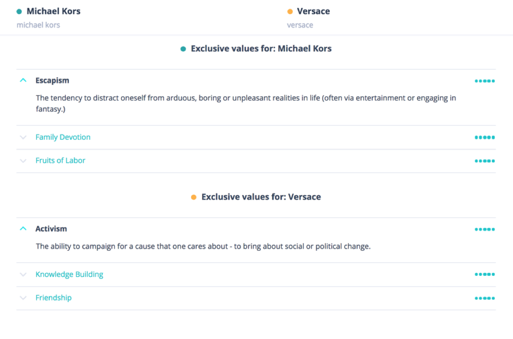Expand the Family Devotion chevron
This screenshot has width=513, height=339.
point(23,137)
